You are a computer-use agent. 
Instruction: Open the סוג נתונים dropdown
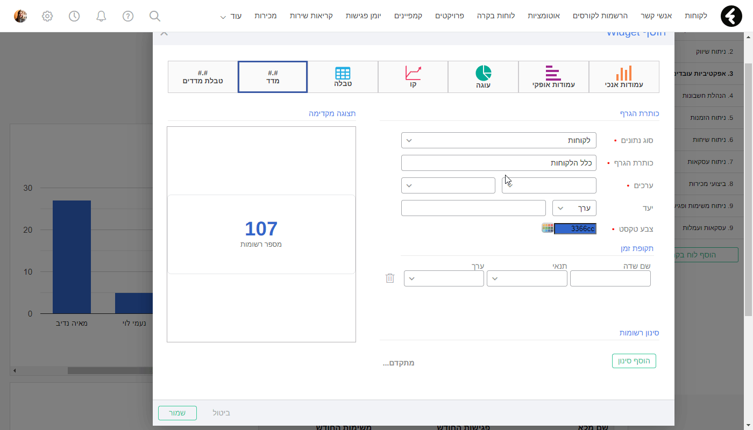point(499,140)
